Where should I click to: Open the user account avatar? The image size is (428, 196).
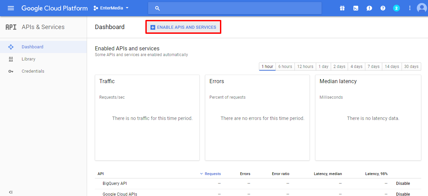[x=422, y=8]
